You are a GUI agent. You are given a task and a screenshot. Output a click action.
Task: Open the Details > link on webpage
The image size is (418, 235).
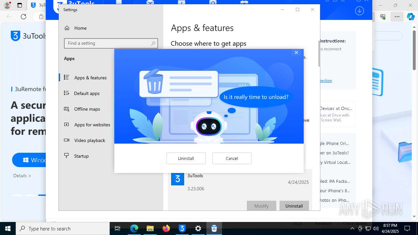coord(22,176)
